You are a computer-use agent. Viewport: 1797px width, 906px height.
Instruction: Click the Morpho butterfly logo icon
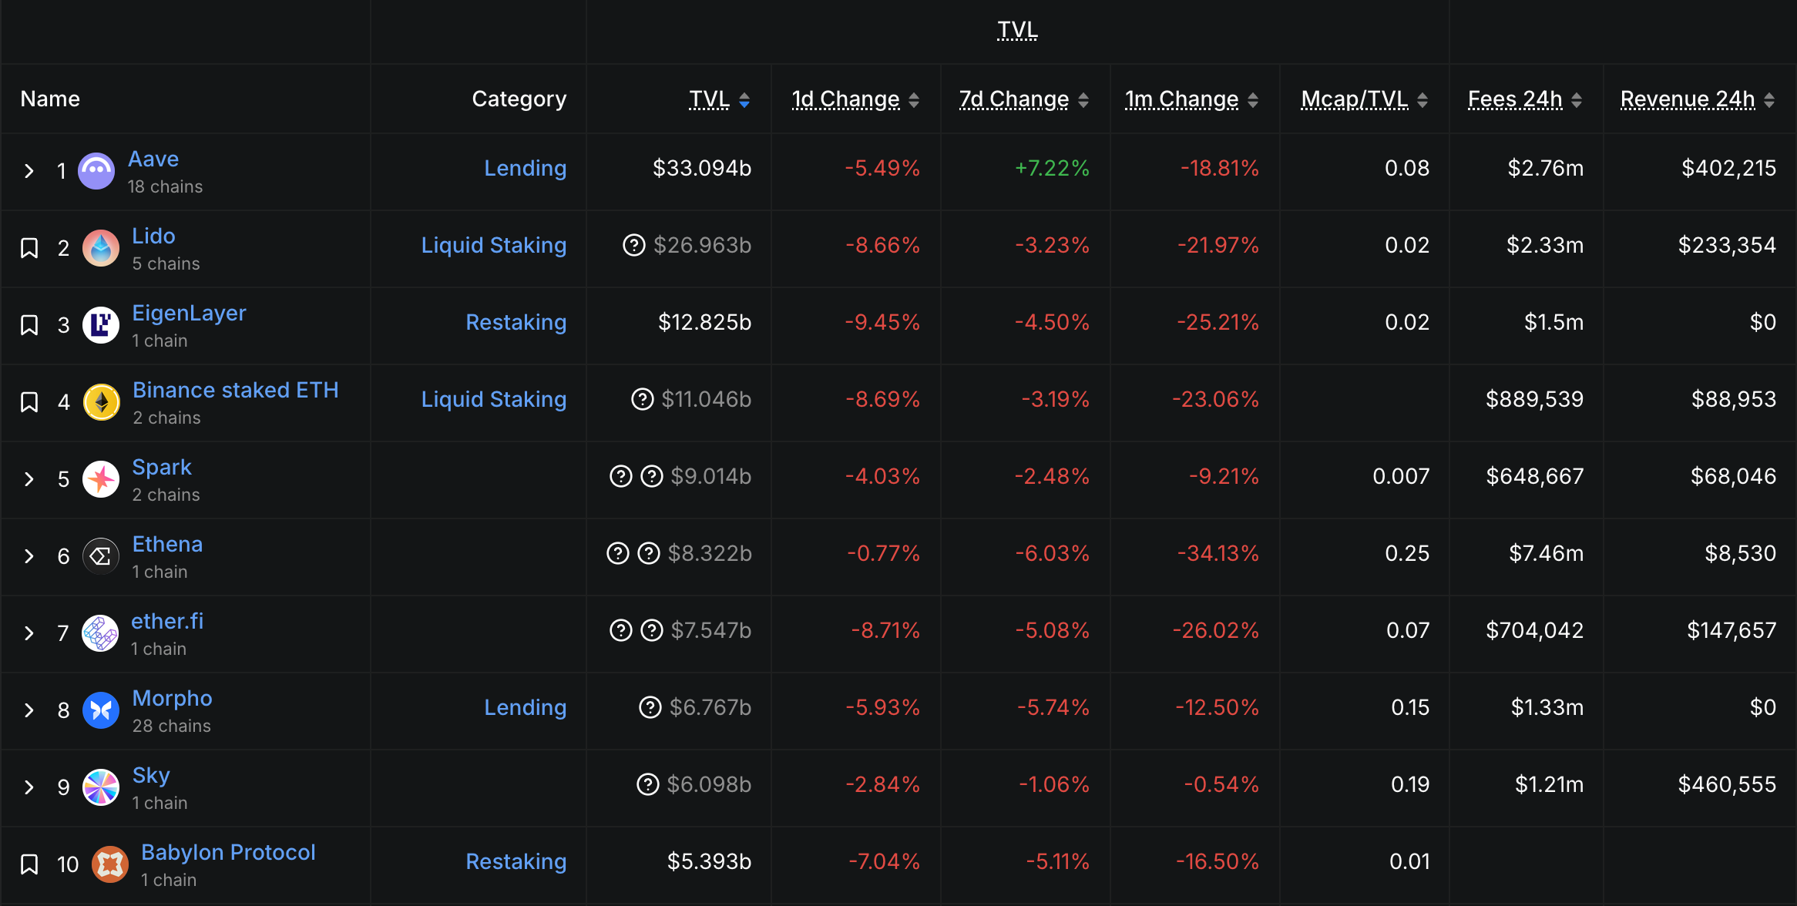click(101, 710)
